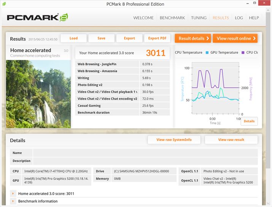Click the vertical scrollbar down arrow
Image resolution: width=272 pixels, height=207 pixels.
click(x=268, y=203)
